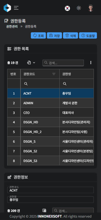
Task: Click the 조회 refresh button
Action: (38, 35)
